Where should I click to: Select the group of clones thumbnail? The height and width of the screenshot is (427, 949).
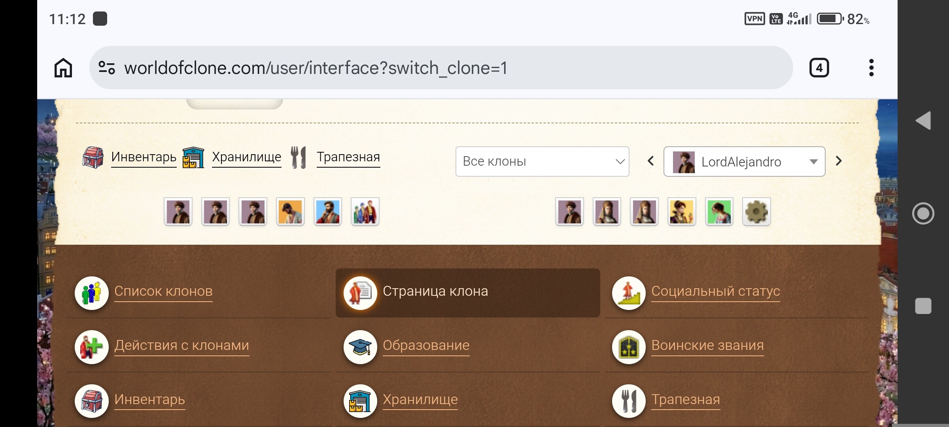(x=365, y=212)
